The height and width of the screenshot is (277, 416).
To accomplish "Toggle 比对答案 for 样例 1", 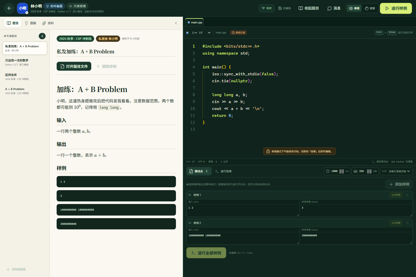I will [x=396, y=195].
